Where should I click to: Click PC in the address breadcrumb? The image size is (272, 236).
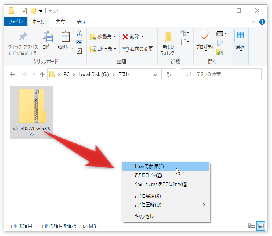pos(66,74)
